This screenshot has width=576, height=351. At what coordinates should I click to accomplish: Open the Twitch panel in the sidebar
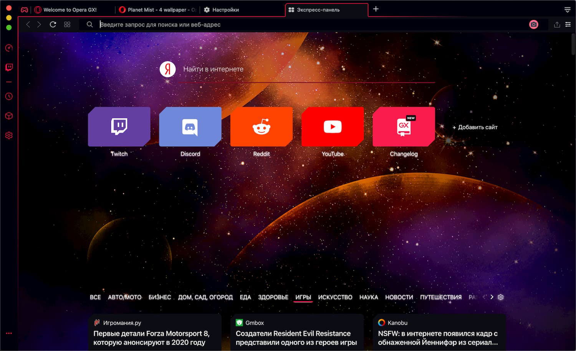pyautogui.click(x=8, y=67)
